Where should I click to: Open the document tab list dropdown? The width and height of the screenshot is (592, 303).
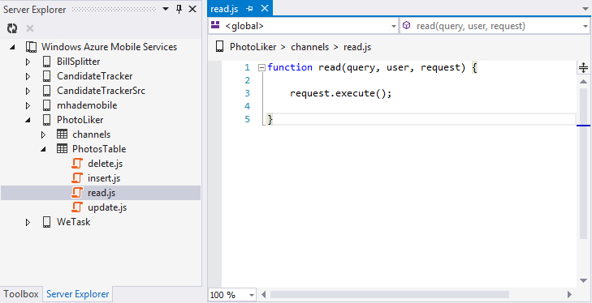(x=586, y=9)
